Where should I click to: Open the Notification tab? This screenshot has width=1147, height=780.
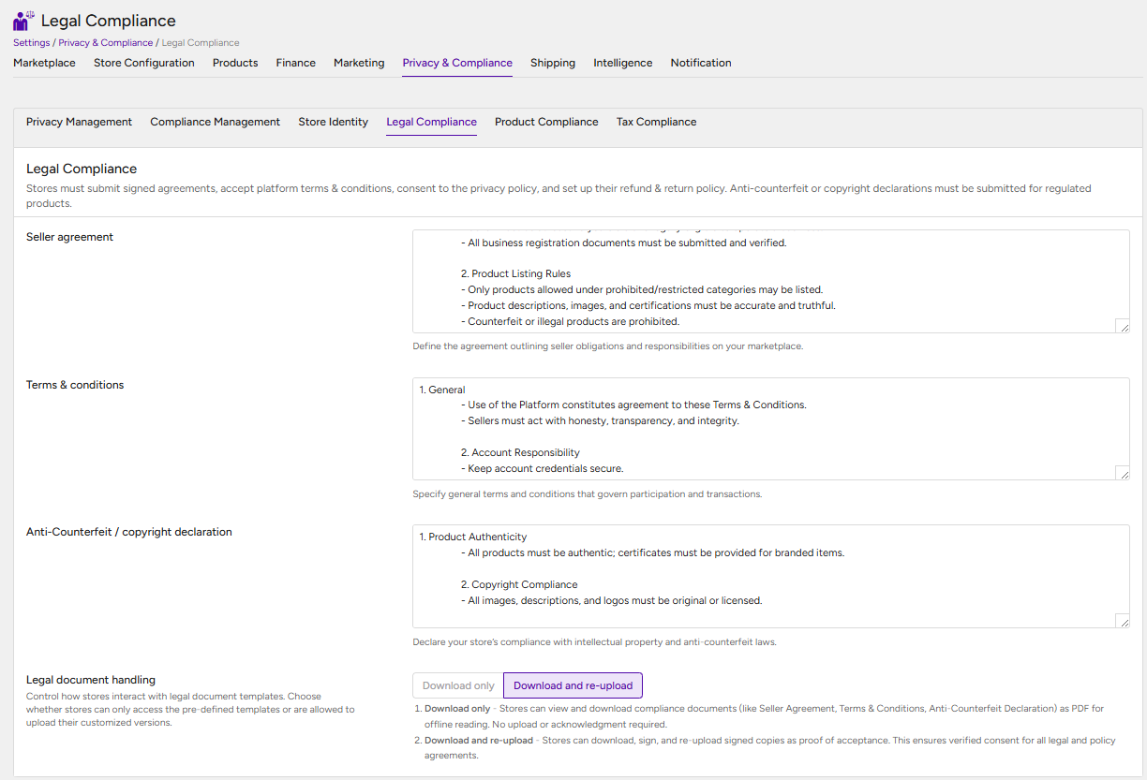coord(701,63)
